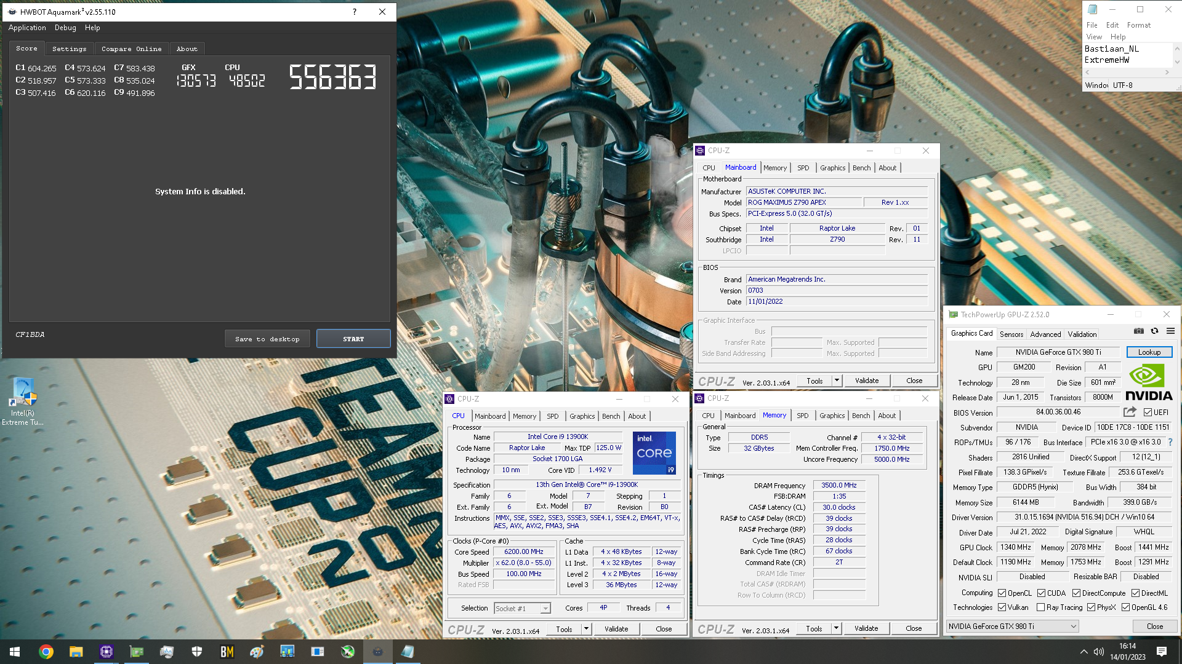This screenshot has height=664, width=1182.
Task: Click the Lookup button in GPU-Z
Action: coord(1149,352)
